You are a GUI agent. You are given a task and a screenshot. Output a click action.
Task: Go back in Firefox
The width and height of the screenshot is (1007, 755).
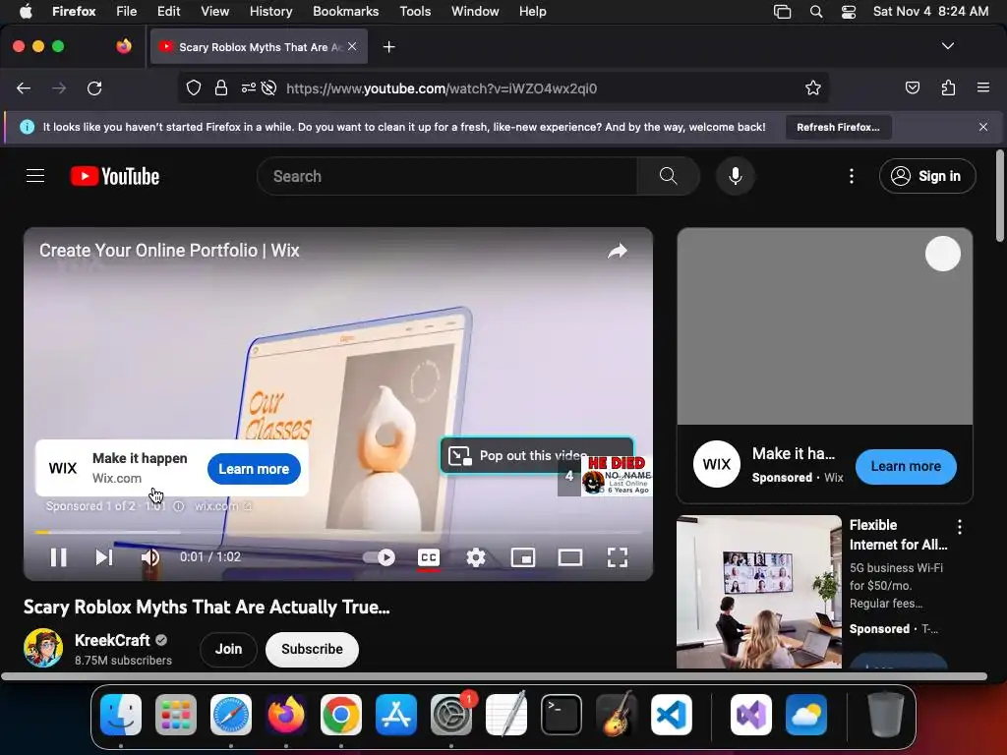tap(24, 87)
